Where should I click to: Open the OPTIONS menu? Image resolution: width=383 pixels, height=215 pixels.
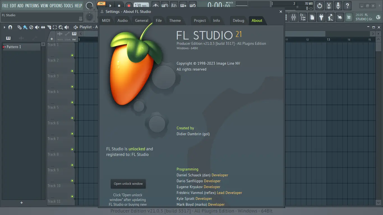point(56,5)
